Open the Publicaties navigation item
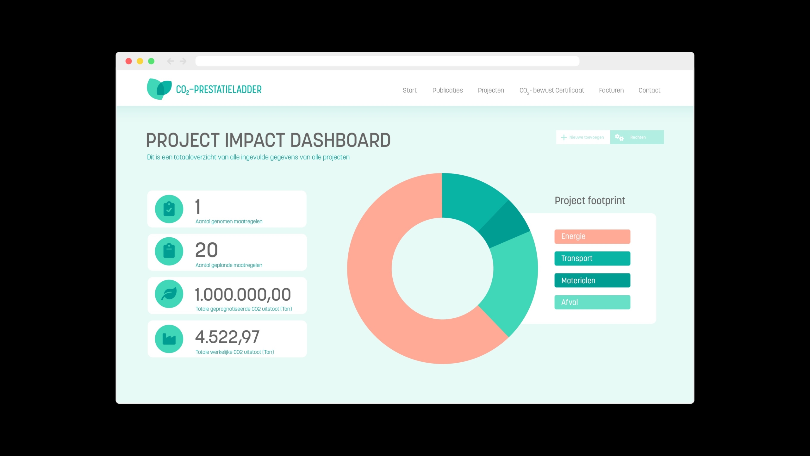Screen dimensions: 810x456 [447, 91]
